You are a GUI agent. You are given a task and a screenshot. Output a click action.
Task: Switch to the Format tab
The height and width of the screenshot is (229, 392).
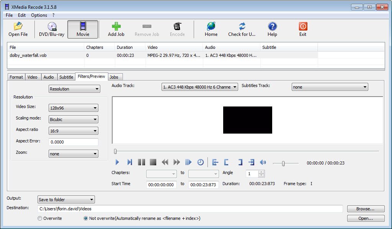click(16, 77)
